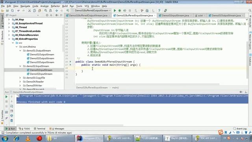Click the Debug bug icon
This screenshot has height=142, width=252.
120,11
